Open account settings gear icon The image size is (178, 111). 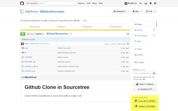[x=151, y=3]
